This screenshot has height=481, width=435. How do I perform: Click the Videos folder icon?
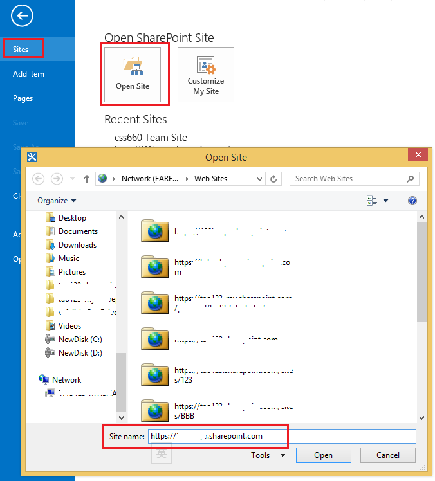click(50, 325)
